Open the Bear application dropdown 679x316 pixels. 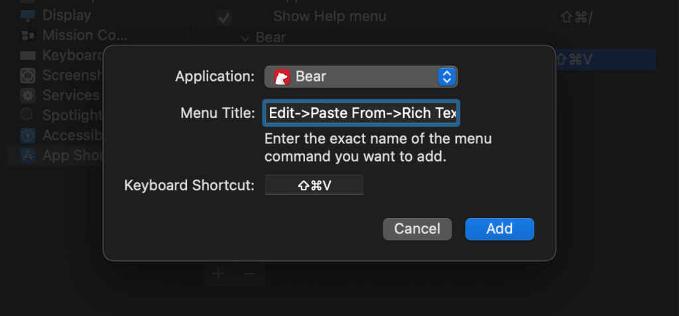point(361,77)
